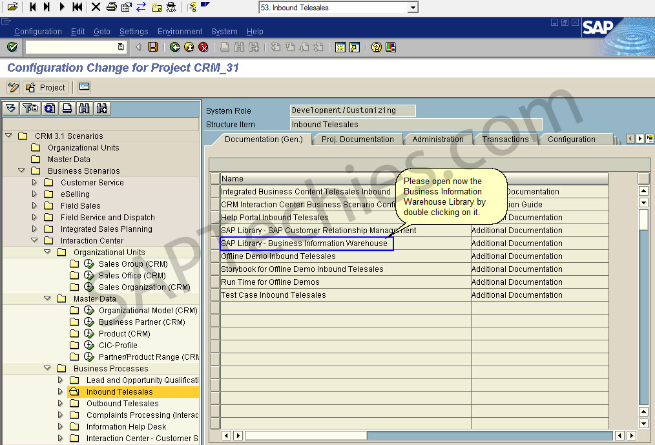
Task: Click the top-bar X delete icon
Action: (96, 6)
